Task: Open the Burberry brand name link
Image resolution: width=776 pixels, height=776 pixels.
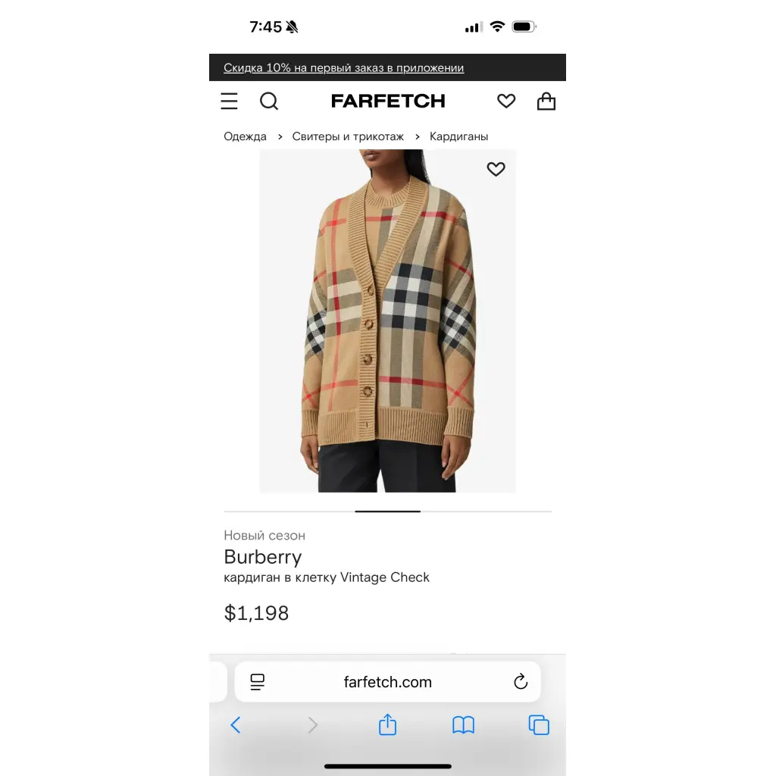Action: (263, 557)
